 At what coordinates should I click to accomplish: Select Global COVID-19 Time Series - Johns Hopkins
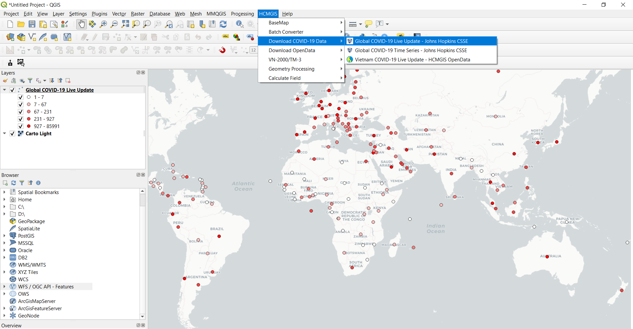(x=421, y=50)
